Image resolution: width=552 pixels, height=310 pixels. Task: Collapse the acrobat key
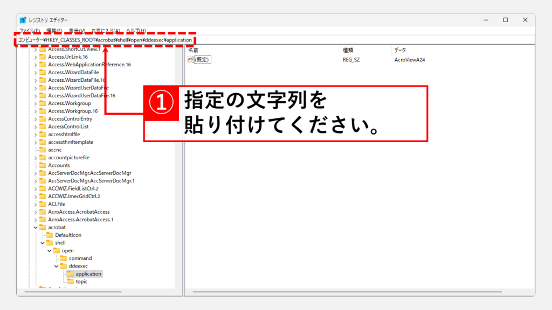[x=36, y=228]
